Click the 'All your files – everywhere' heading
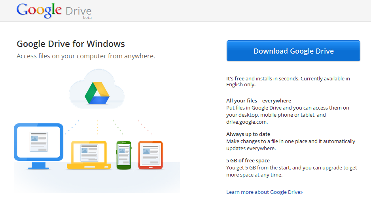 259,100
